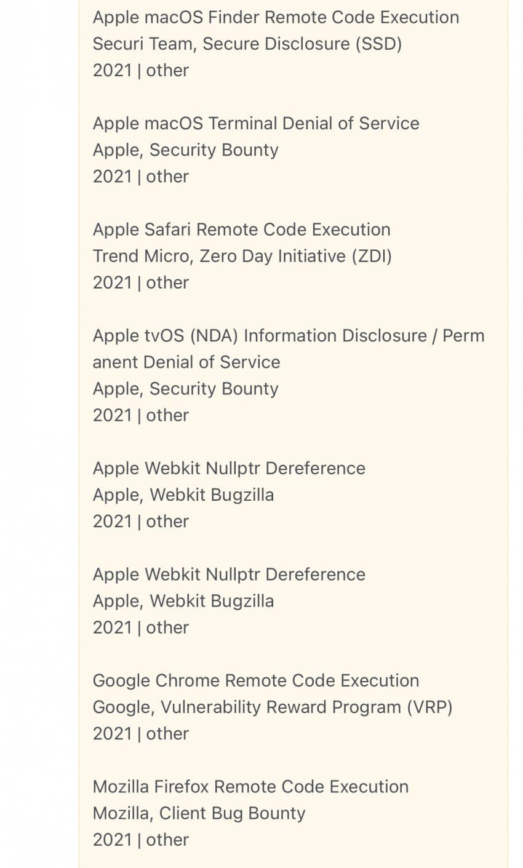Select Apple, Security Bounty under the tvOS entry

coord(186,389)
